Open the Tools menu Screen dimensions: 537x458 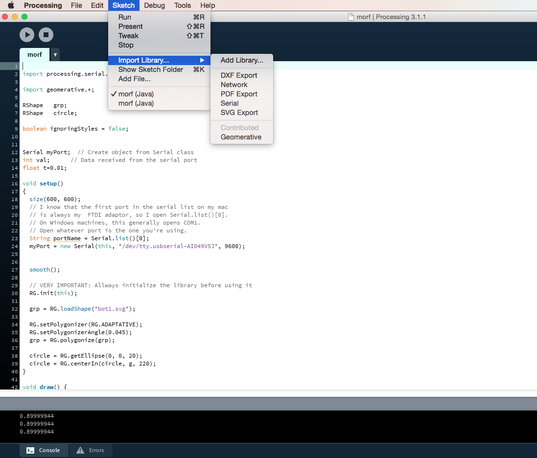pyautogui.click(x=183, y=5)
